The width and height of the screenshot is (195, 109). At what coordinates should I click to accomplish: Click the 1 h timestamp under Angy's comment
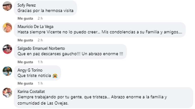point(40,83)
